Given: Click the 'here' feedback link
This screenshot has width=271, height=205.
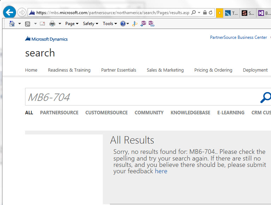Looking at the screenshot, I should tap(161, 171).
